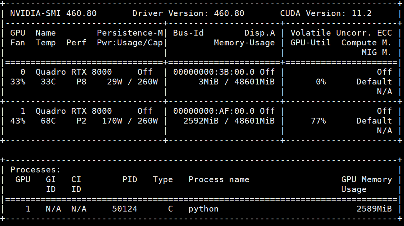Click the P8 performance state
The image size is (404, 226).
(x=82, y=82)
